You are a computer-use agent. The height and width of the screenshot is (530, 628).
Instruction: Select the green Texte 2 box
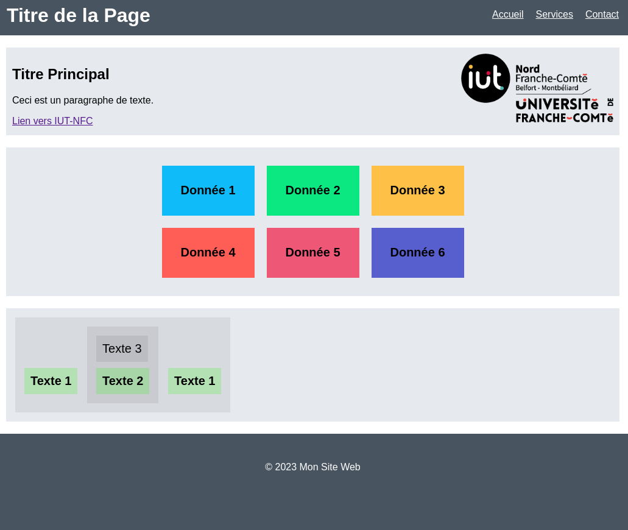click(122, 381)
